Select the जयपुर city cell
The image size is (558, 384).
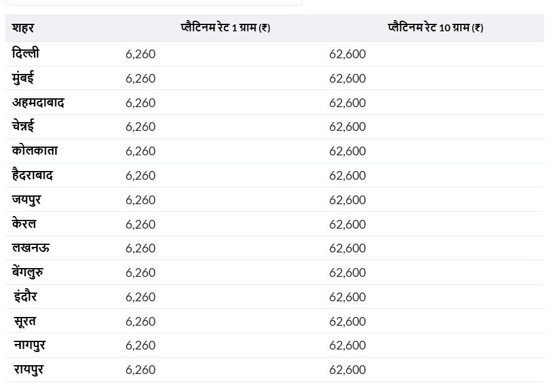26,200
